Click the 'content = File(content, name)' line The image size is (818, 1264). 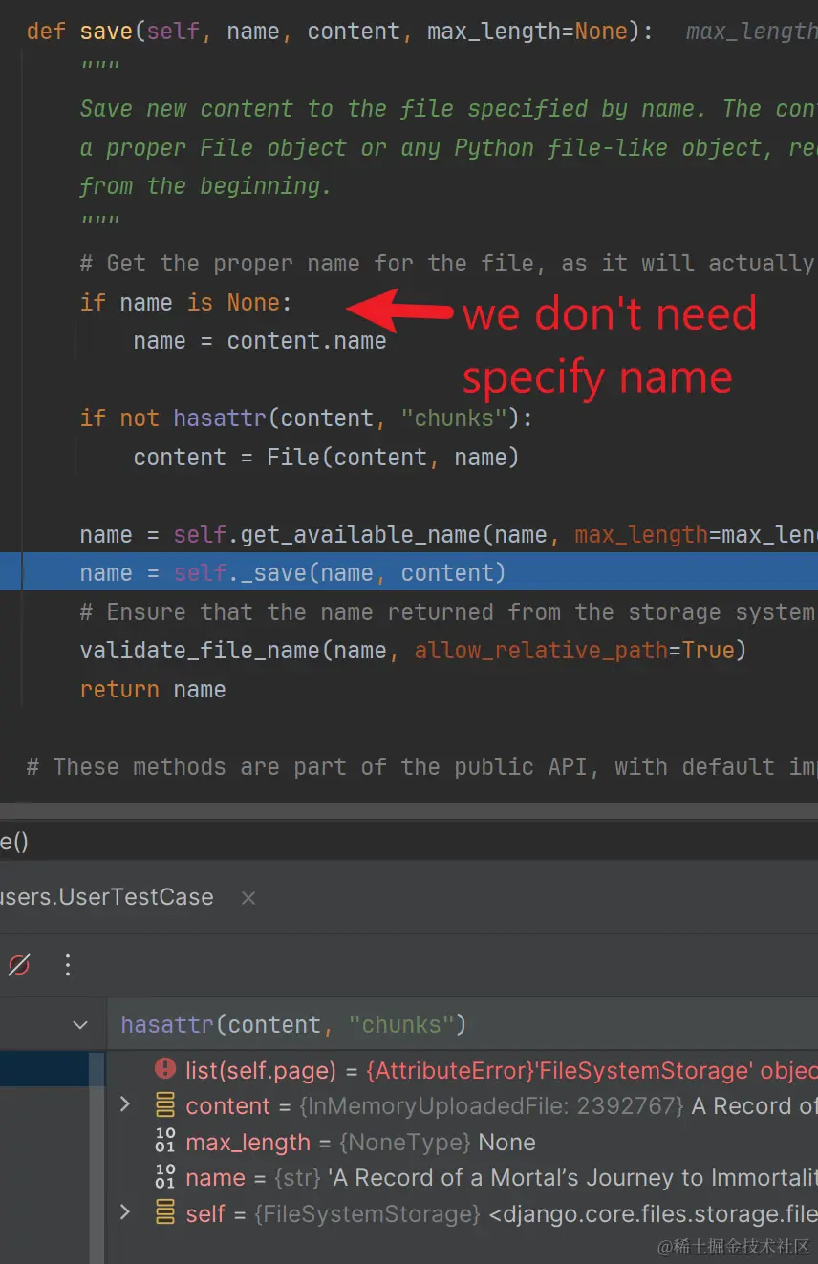point(326,457)
